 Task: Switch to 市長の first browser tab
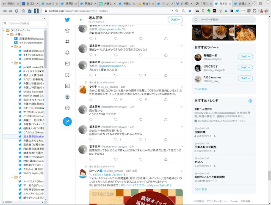click(10, 3)
